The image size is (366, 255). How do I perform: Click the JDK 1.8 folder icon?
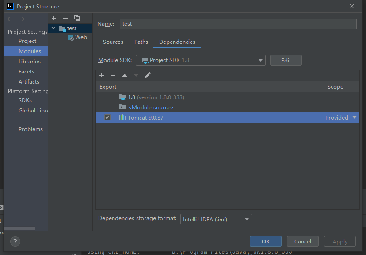click(x=122, y=97)
